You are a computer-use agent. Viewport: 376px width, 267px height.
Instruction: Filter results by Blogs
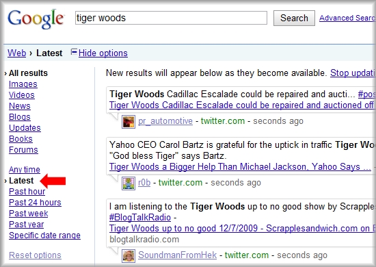pyautogui.click(x=20, y=117)
